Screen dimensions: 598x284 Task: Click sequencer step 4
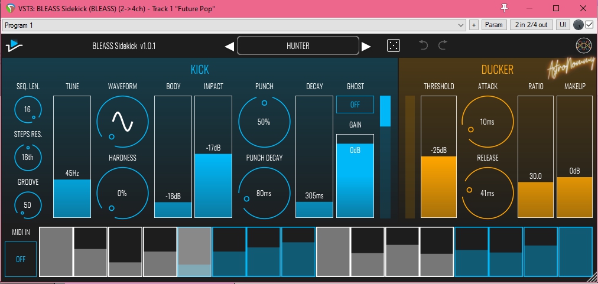click(160, 252)
